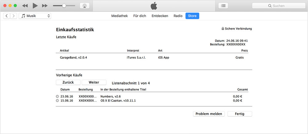
Task: Open the Up Next list icon
Action: 223,6
